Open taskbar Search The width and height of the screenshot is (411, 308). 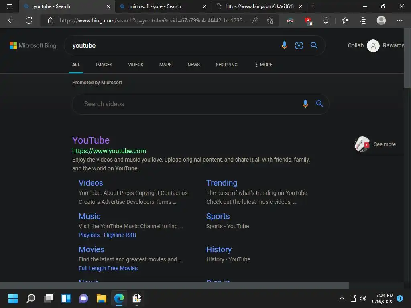31,298
